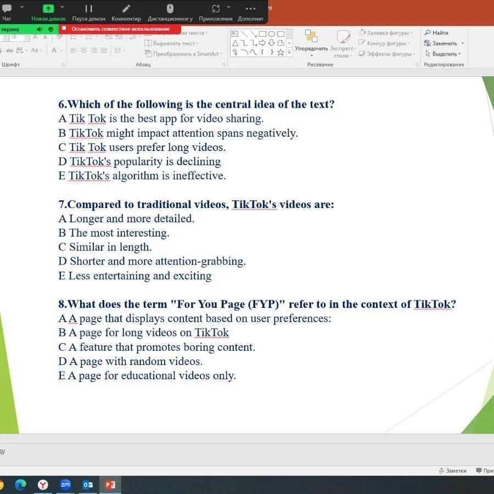
Task: Expand options next to New Share
Action: pyautogui.click(x=63, y=7)
